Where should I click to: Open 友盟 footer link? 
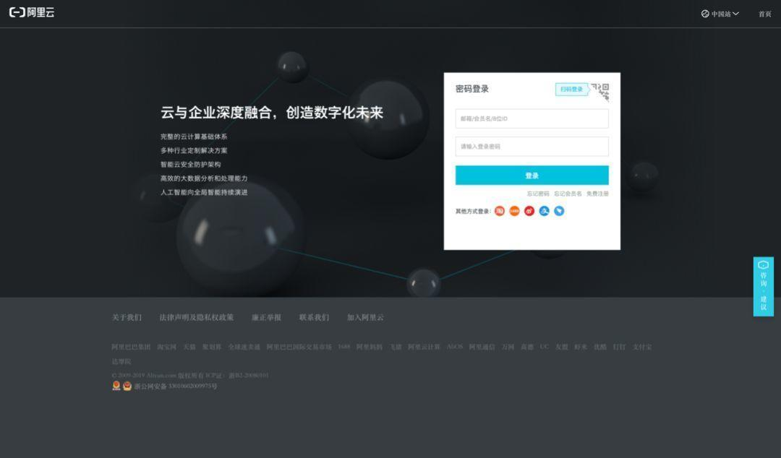click(x=562, y=347)
